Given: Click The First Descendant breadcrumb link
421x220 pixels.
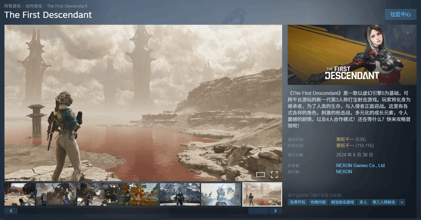Looking at the screenshot, I should pyautogui.click(x=67, y=6).
